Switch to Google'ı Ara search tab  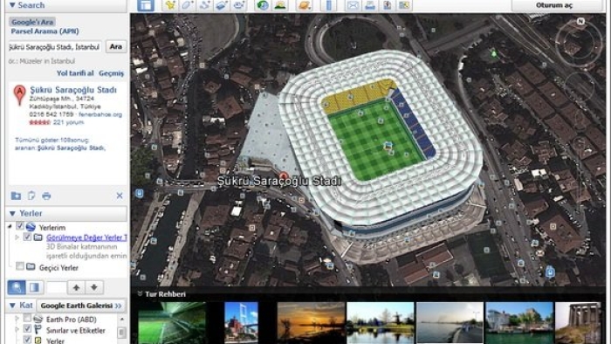click(32, 22)
